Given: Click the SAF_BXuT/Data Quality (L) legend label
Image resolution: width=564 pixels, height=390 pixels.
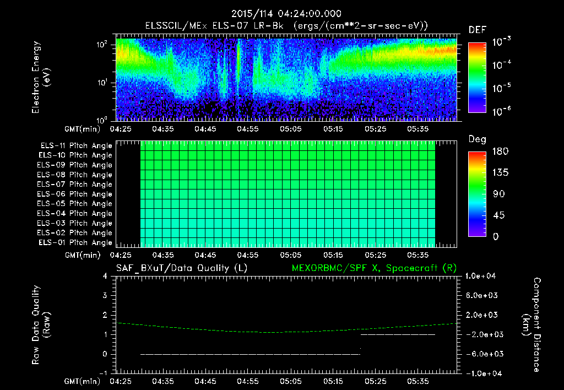Looking at the screenshot, I should click(x=181, y=267).
